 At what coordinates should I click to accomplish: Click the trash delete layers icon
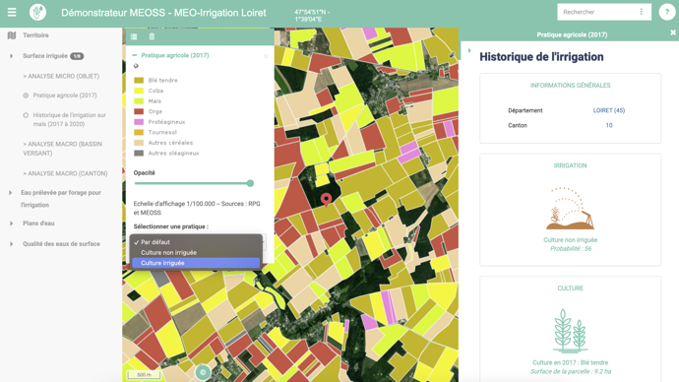point(152,36)
